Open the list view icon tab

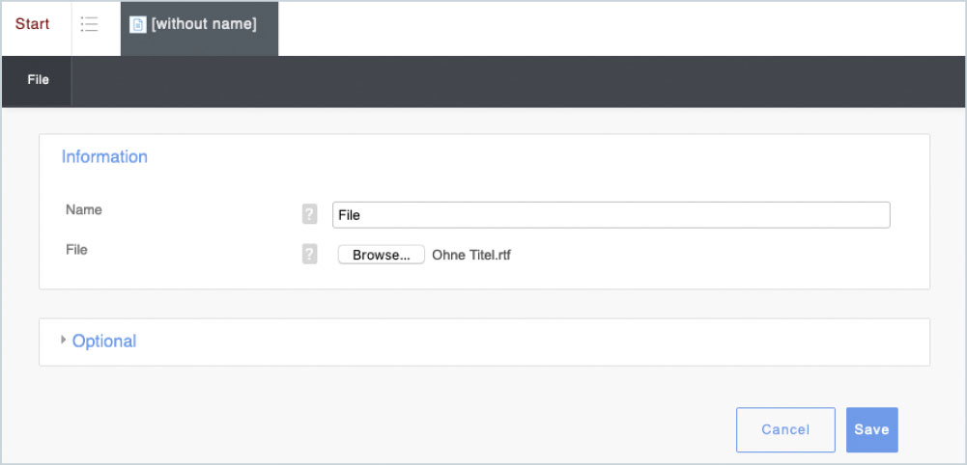90,25
